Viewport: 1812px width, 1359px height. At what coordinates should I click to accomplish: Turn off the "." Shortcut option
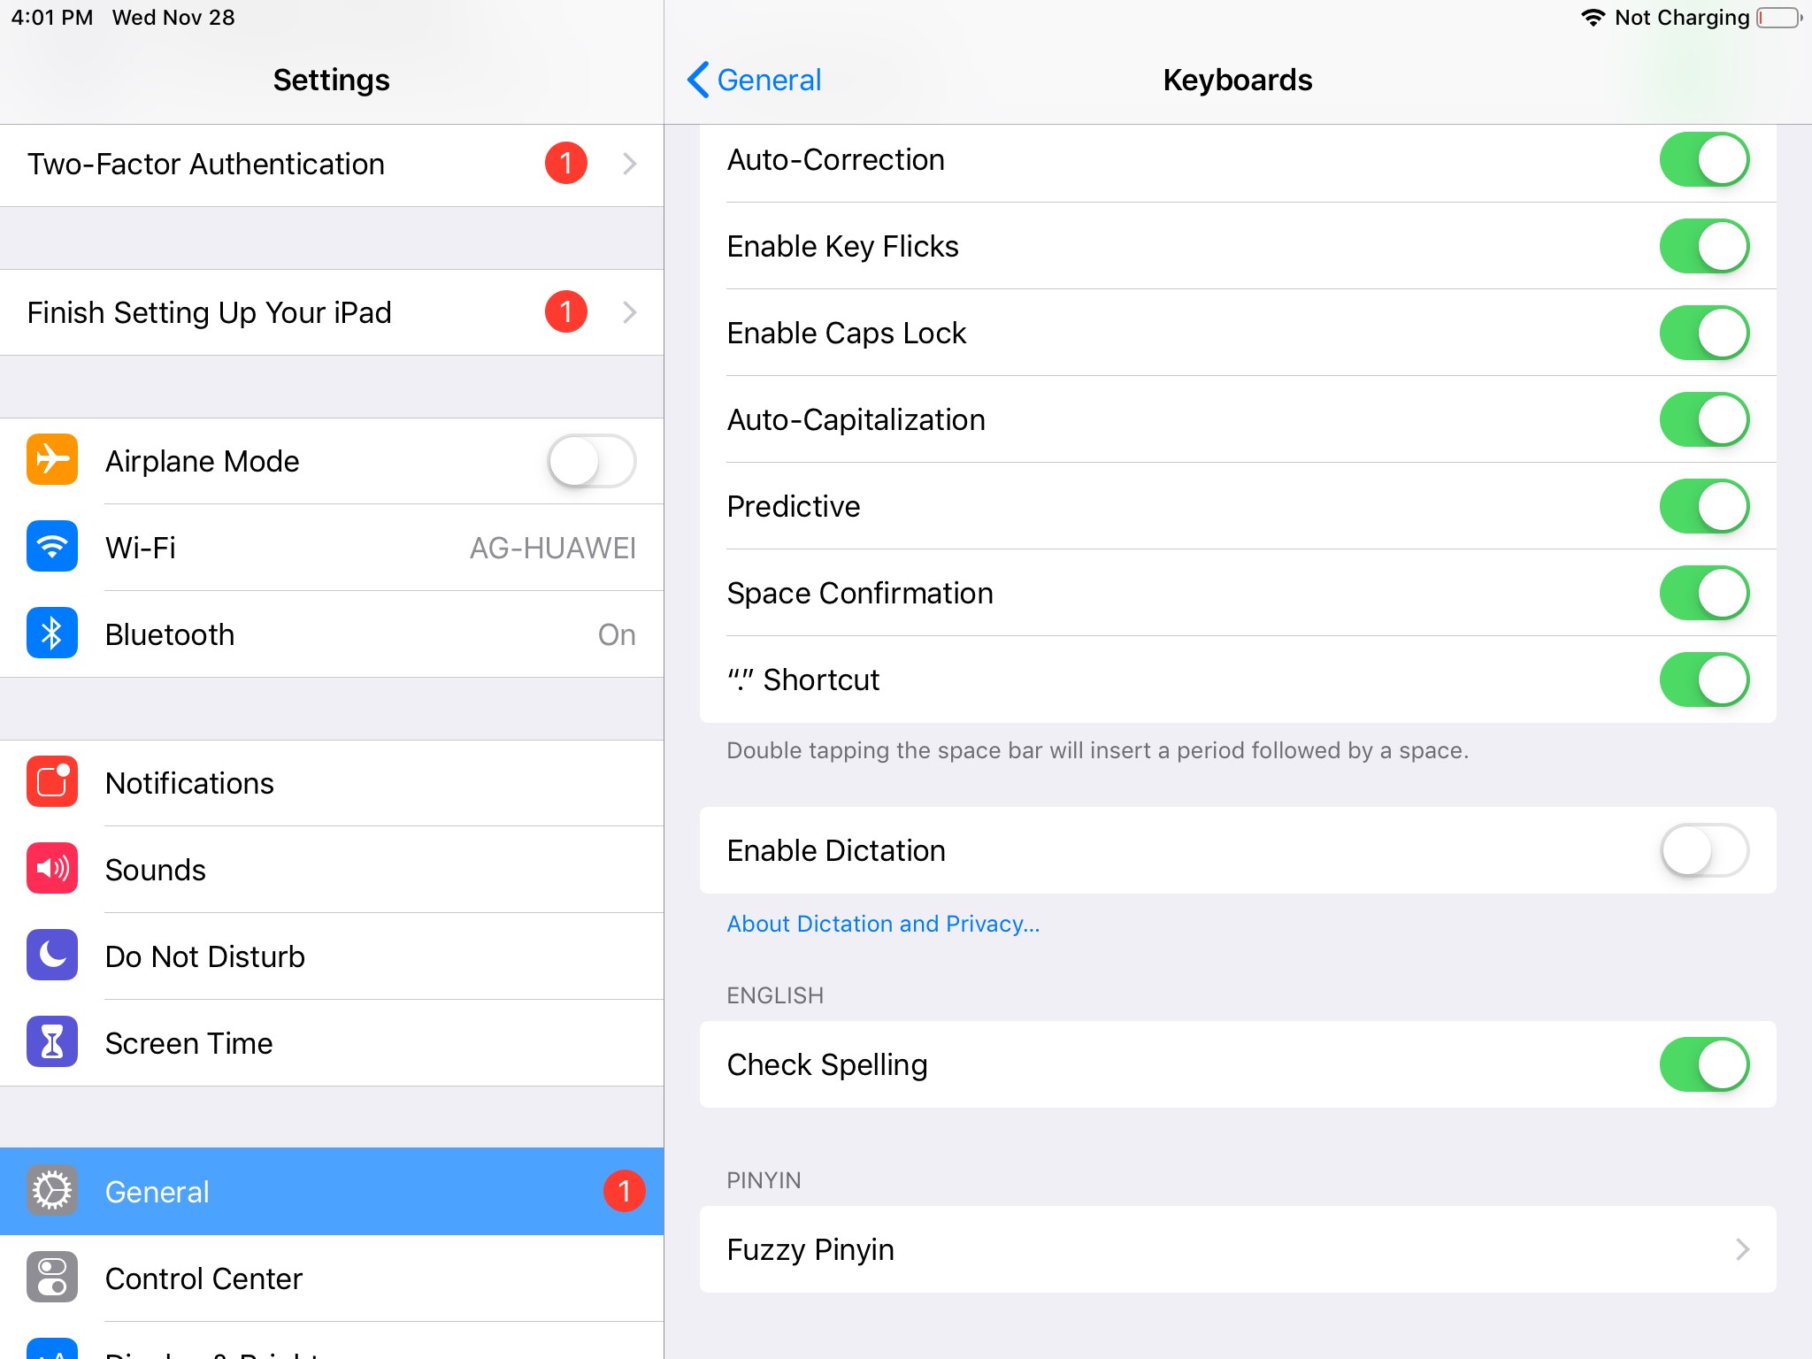pos(1703,679)
